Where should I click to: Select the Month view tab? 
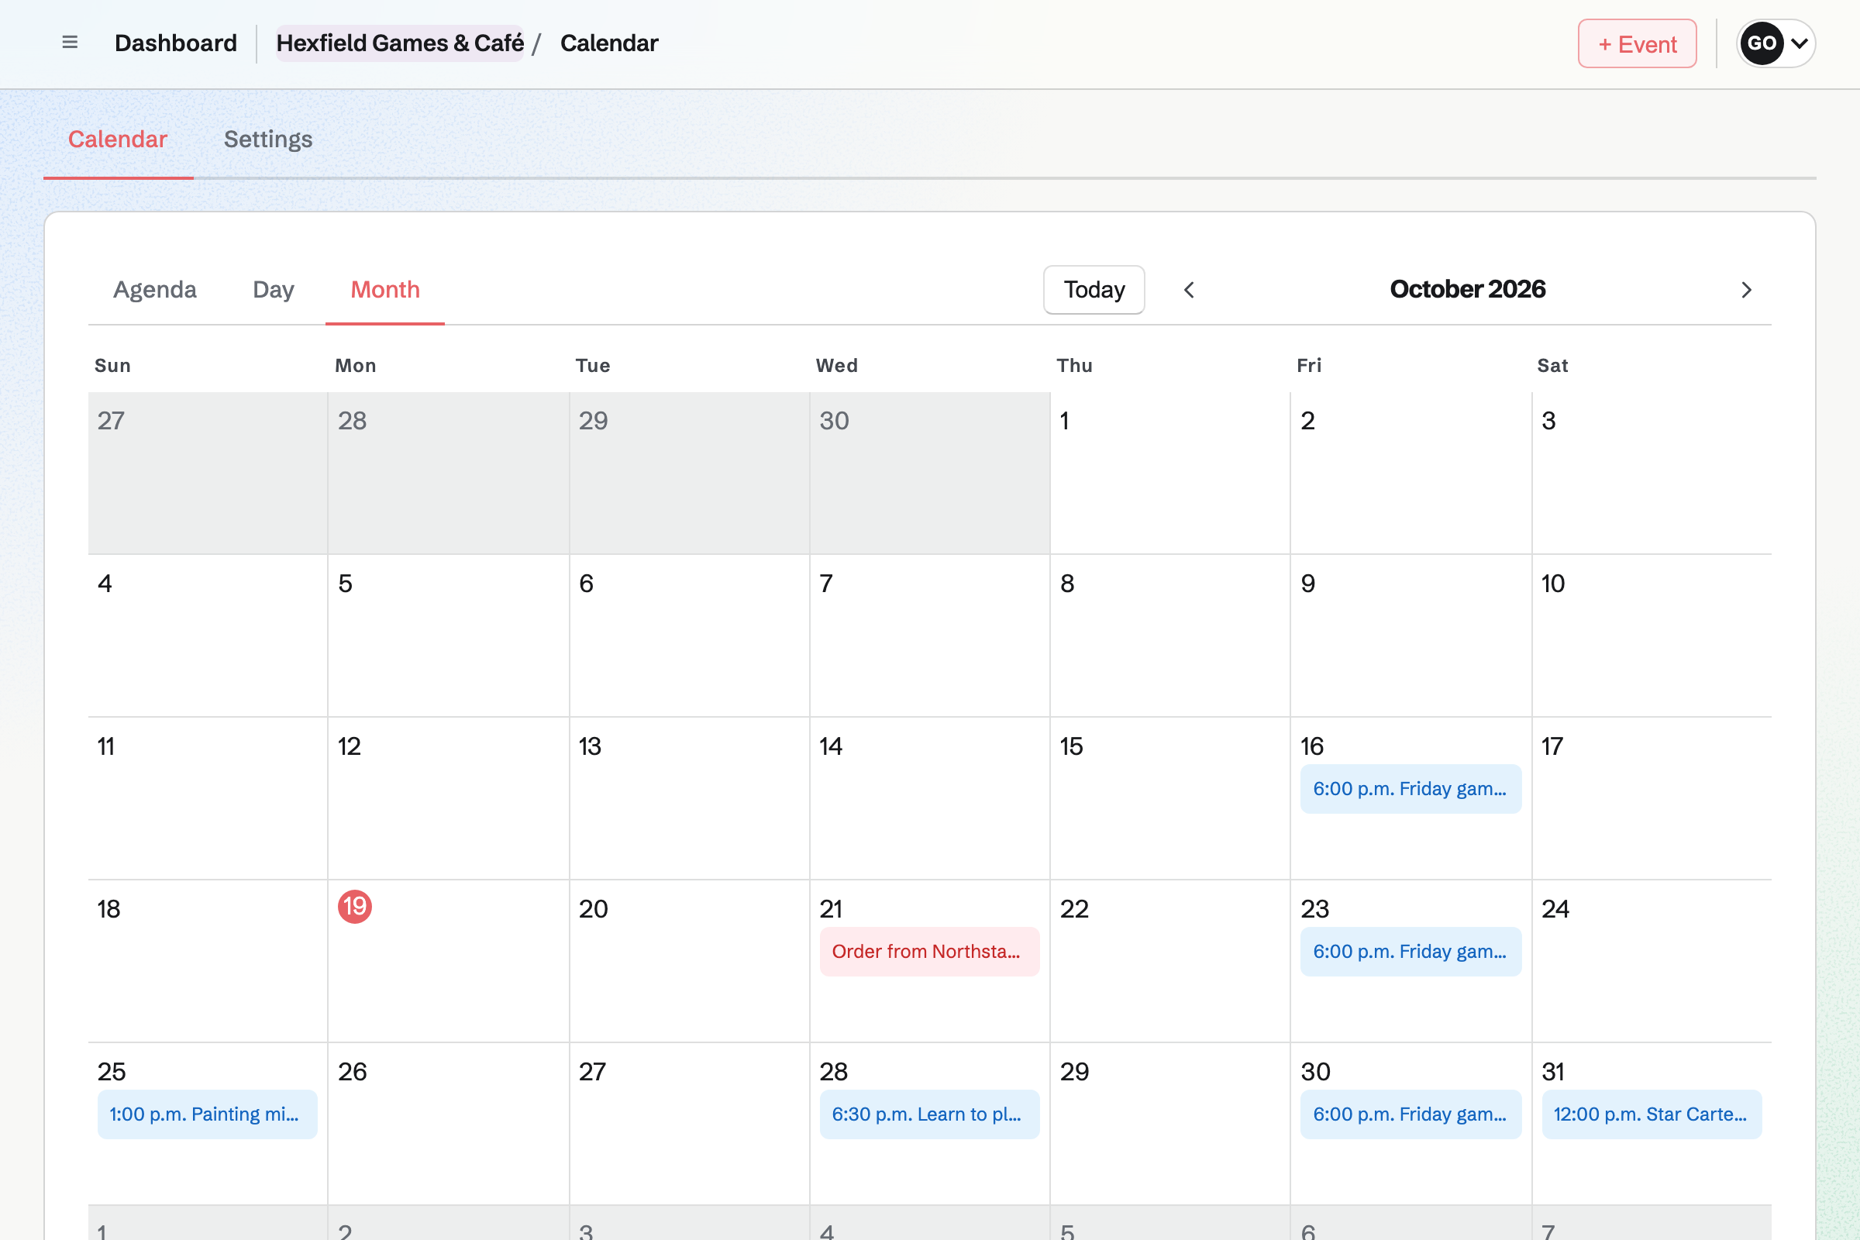385,289
